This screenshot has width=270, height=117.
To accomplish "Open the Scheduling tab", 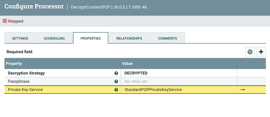I will (54, 38).
